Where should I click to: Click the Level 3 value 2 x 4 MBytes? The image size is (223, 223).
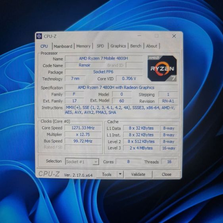pos(141,148)
